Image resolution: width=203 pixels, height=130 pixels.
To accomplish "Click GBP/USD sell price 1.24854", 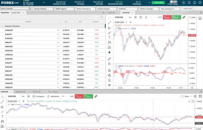I will tap(66, 46).
